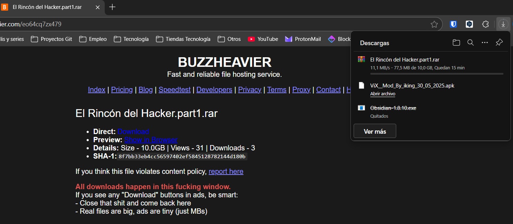Viewport: 513px width, 224px height.
Task: Click Ver más button
Action: point(375,131)
